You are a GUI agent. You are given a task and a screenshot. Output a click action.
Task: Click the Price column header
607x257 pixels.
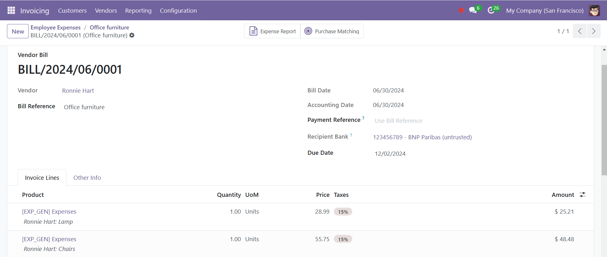pos(323,195)
